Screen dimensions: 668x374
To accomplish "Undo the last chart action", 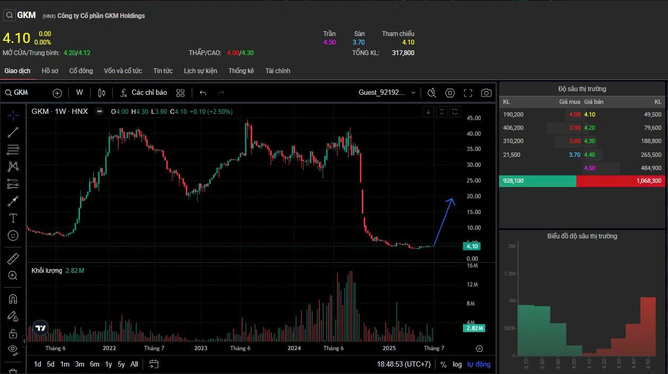I will (x=203, y=93).
